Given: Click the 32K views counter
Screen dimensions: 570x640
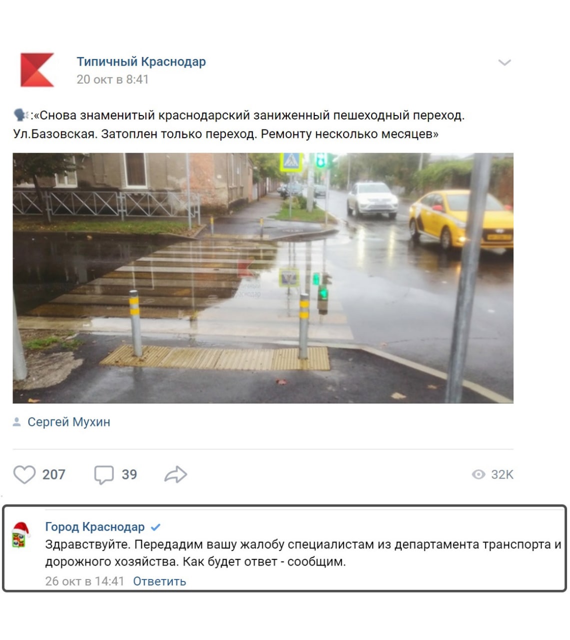Looking at the screenshot, I should click(x=502, y=474).
